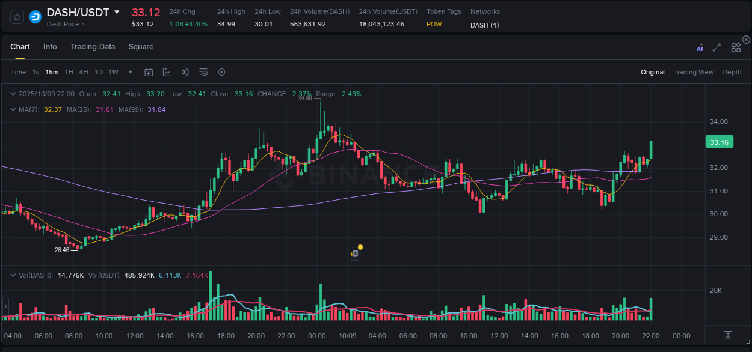Open chart settings via hexagon gear icon
The height and width of the screenshot is (352, 752).
point(221,71)
